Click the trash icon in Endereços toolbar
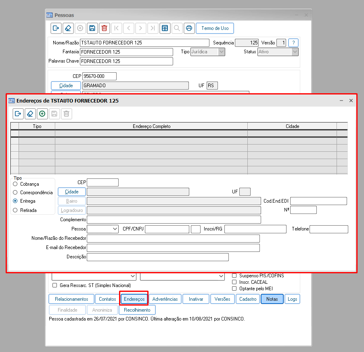The height and width of the screenshot is (352, 364). coord(67,114)
